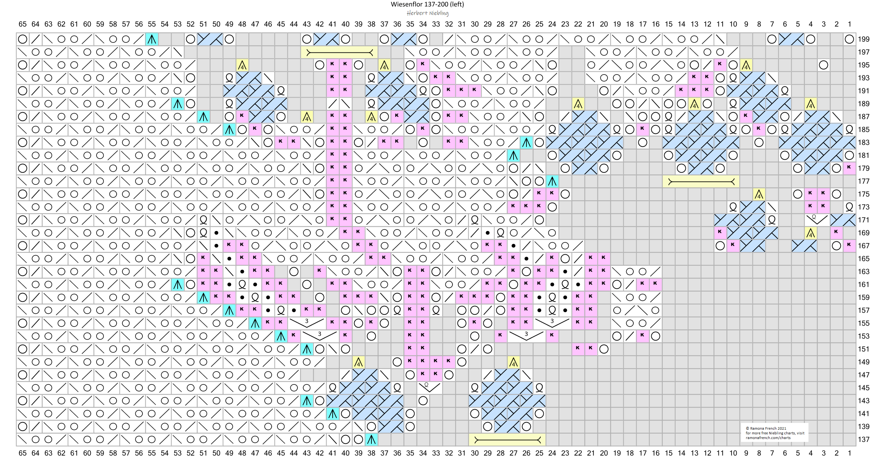Click the long yellow bar in row 137
Viewport: 872px width, 462px height.
pos(507,440)
